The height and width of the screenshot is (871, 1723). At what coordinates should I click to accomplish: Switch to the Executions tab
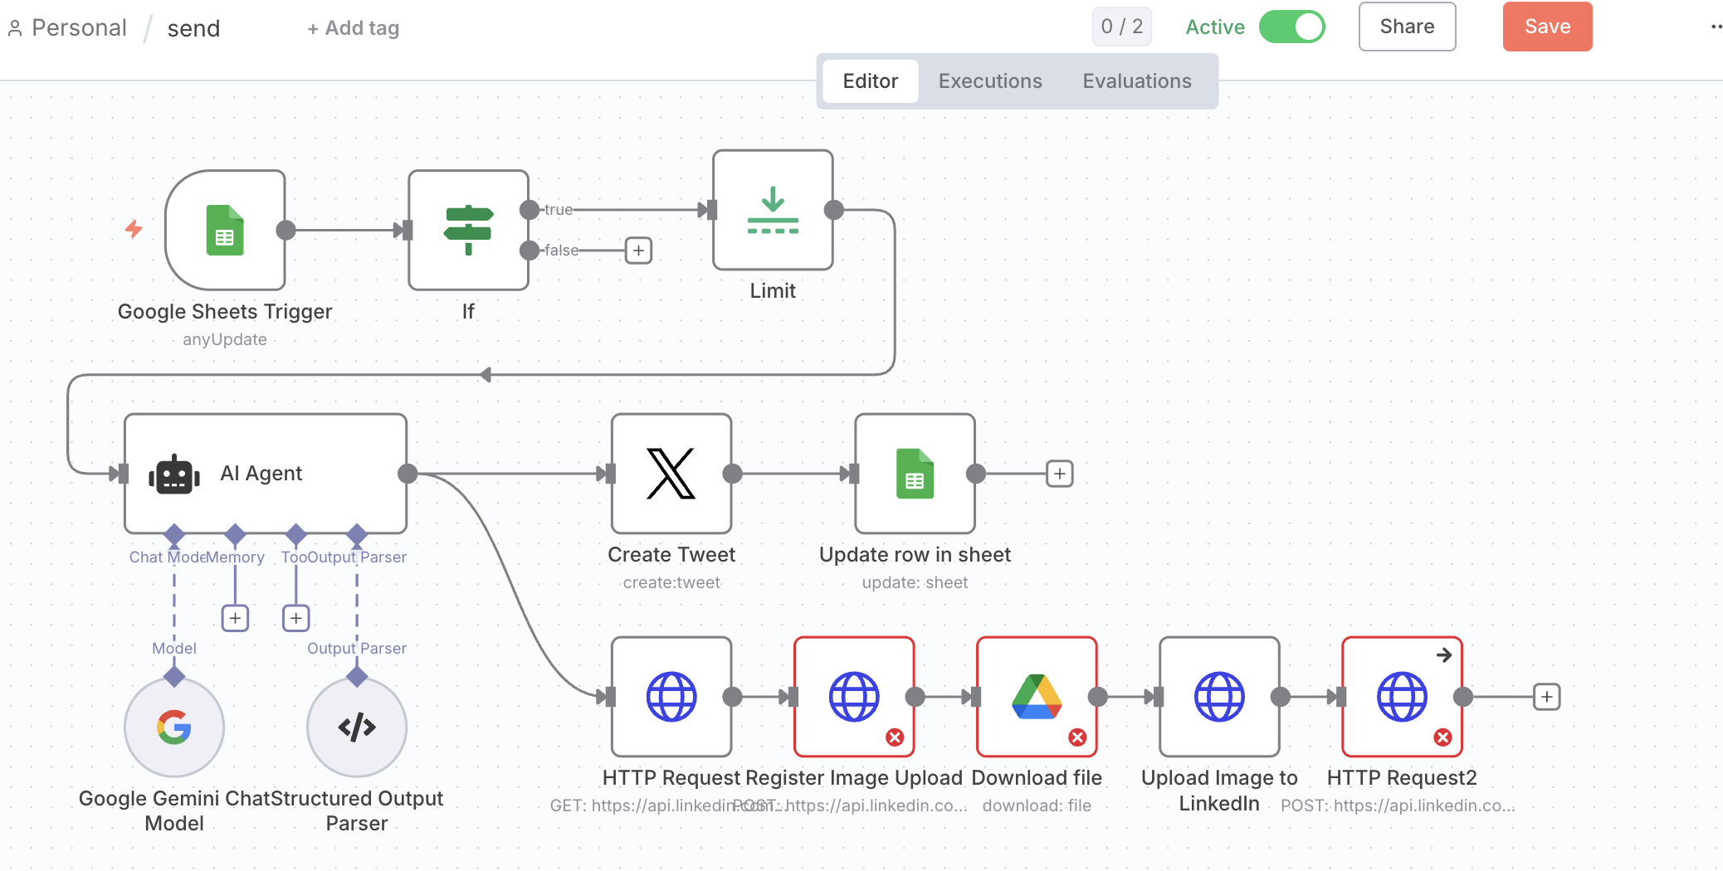coord(990,81)
